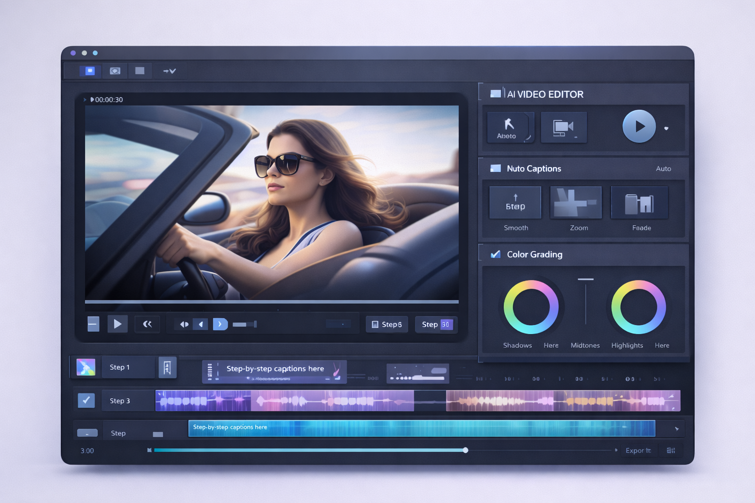Image resolution: width=755 pixels, height=503 pixels.
Task: Click the Shadows color wheel
Action: [x=531, y=307]
